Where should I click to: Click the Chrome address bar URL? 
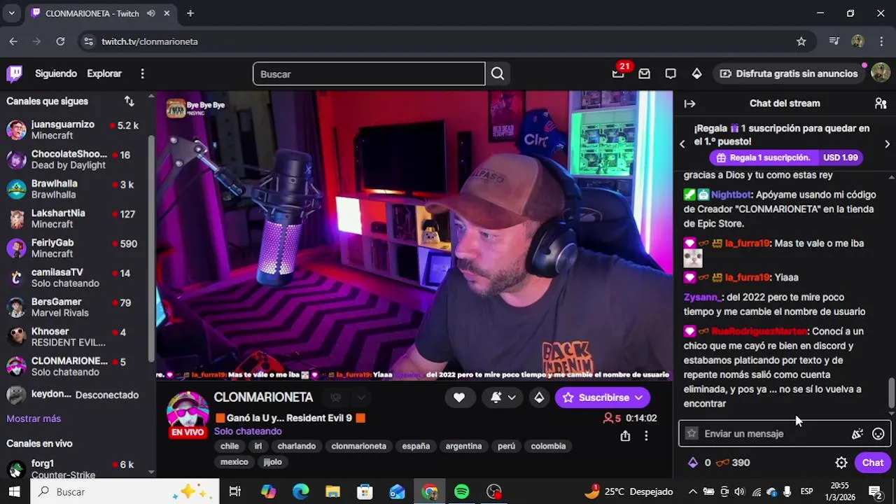(x=150, y=41)
